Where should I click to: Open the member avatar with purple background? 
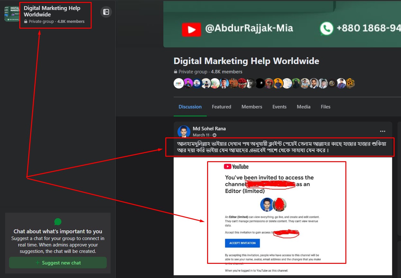[x=188, y=83]
